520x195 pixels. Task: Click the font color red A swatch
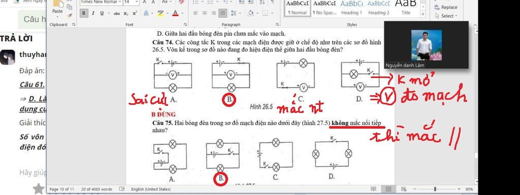175,14
